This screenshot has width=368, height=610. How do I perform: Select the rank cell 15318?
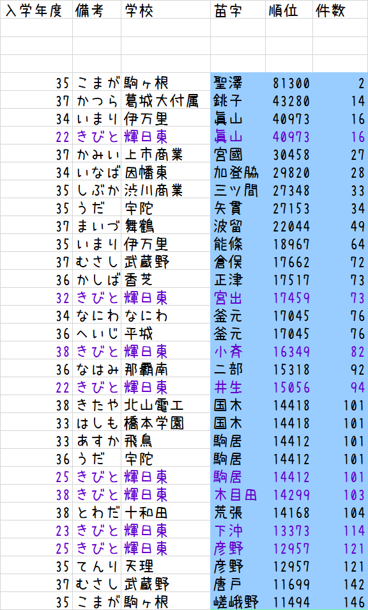point(289,368)
